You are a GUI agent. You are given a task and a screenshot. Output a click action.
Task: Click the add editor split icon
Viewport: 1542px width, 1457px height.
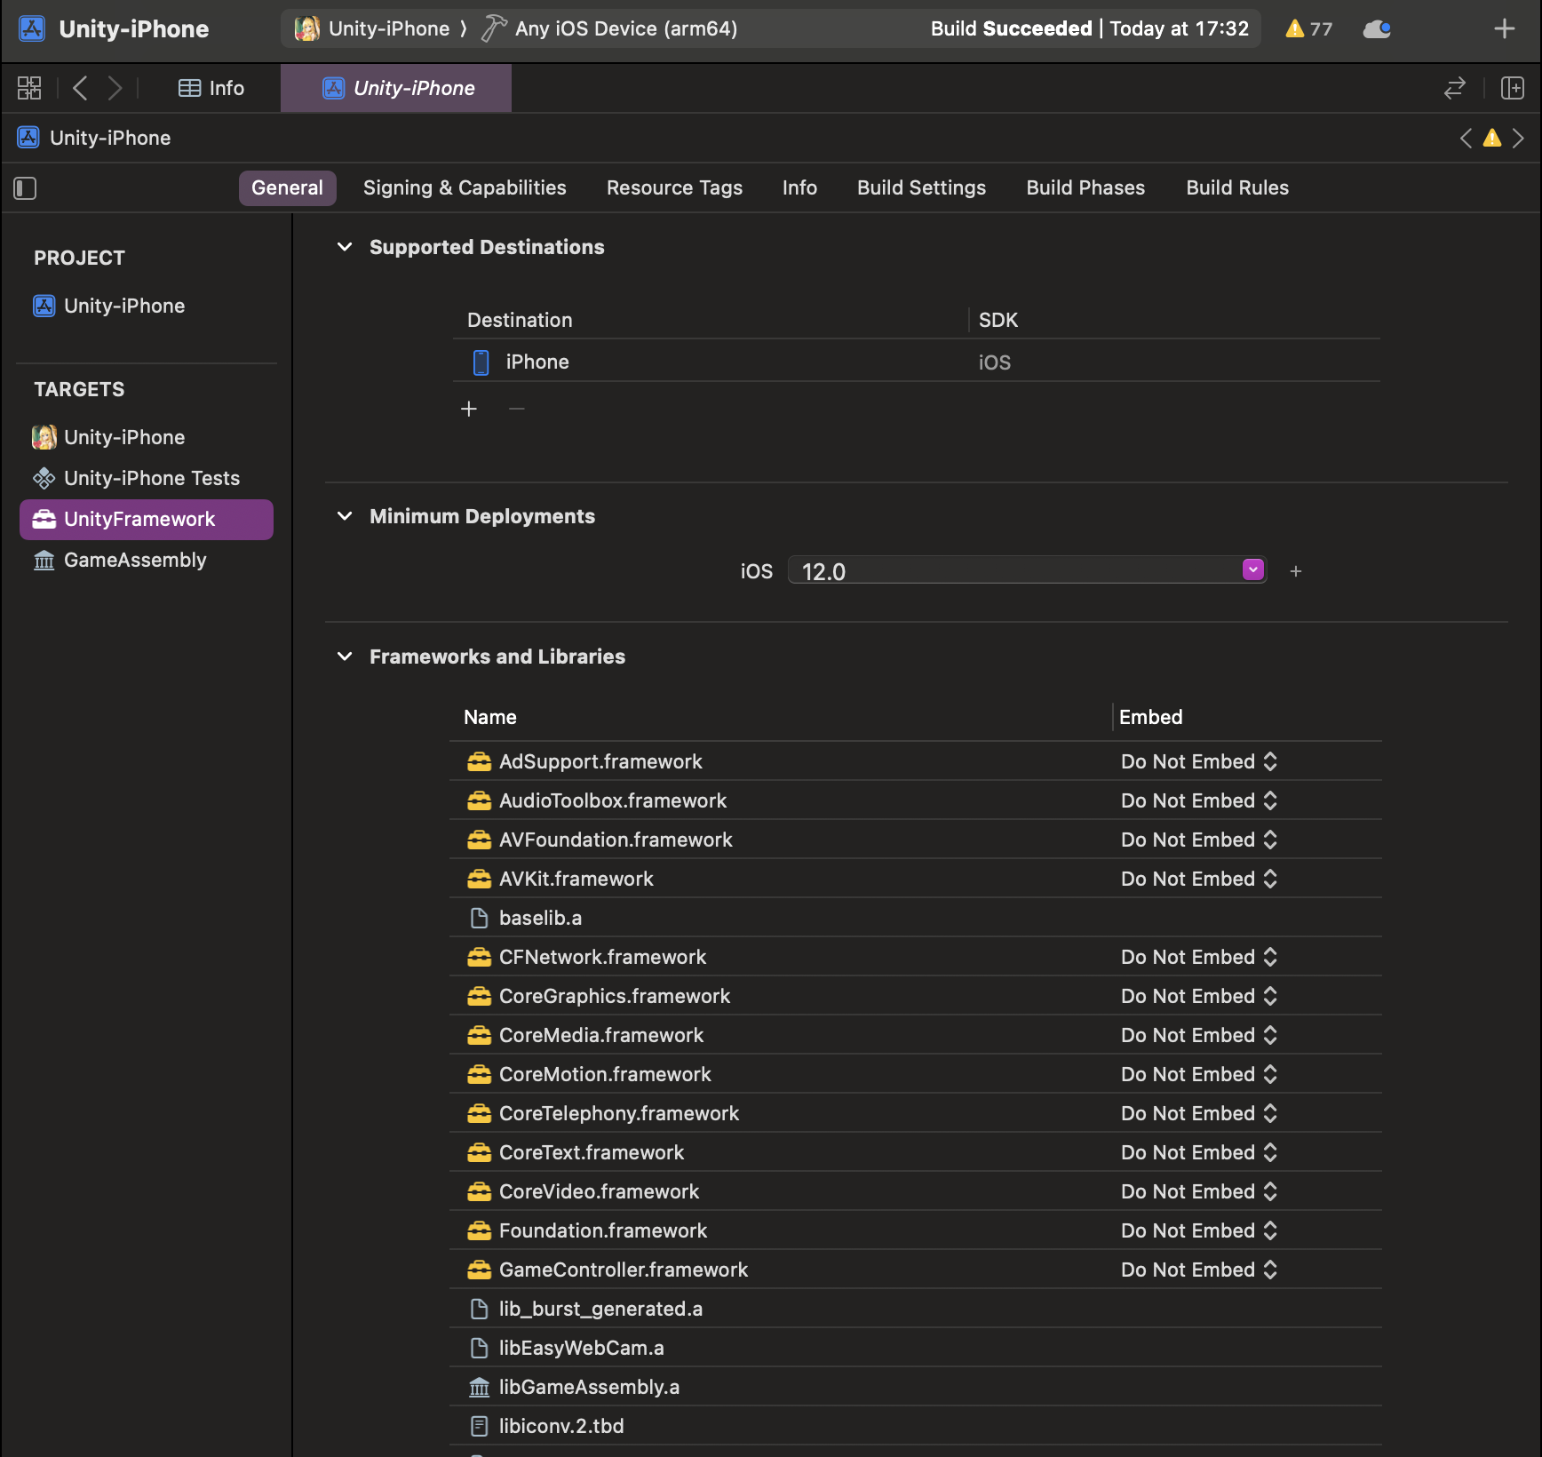click(1512, 88)
